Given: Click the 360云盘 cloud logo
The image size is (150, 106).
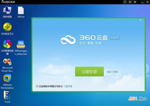Looking at the screenshot, I should click(x=68, y=40).
